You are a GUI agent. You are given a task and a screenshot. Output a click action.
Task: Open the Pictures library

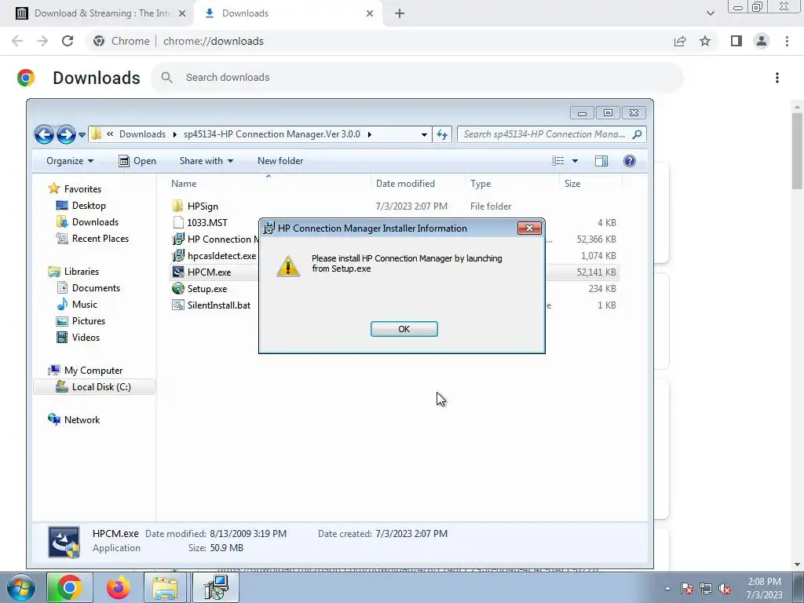click(x=81, y=321)
